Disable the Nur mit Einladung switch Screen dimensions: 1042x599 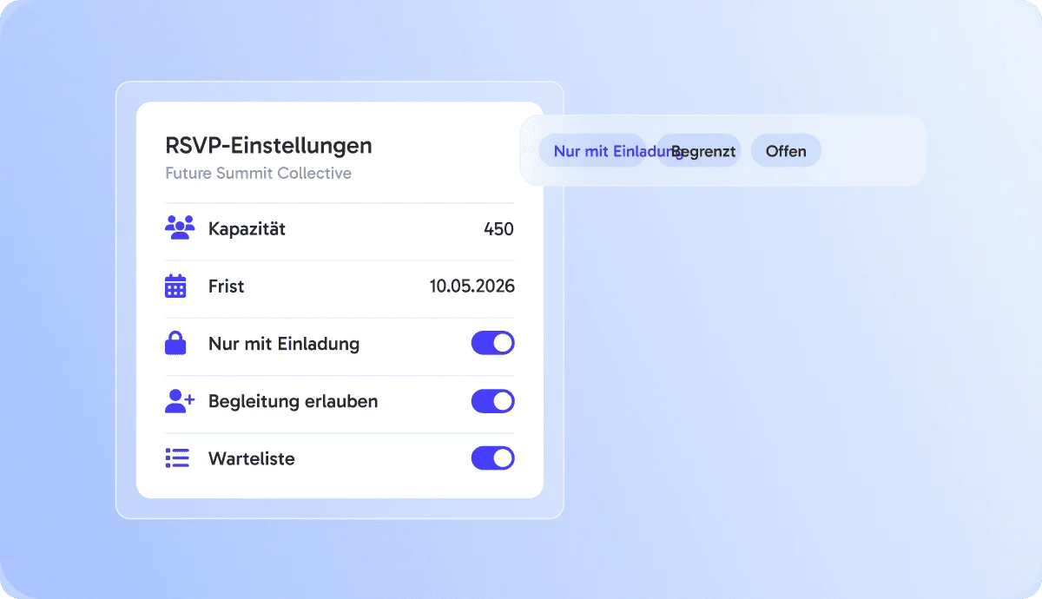[493, 343]
